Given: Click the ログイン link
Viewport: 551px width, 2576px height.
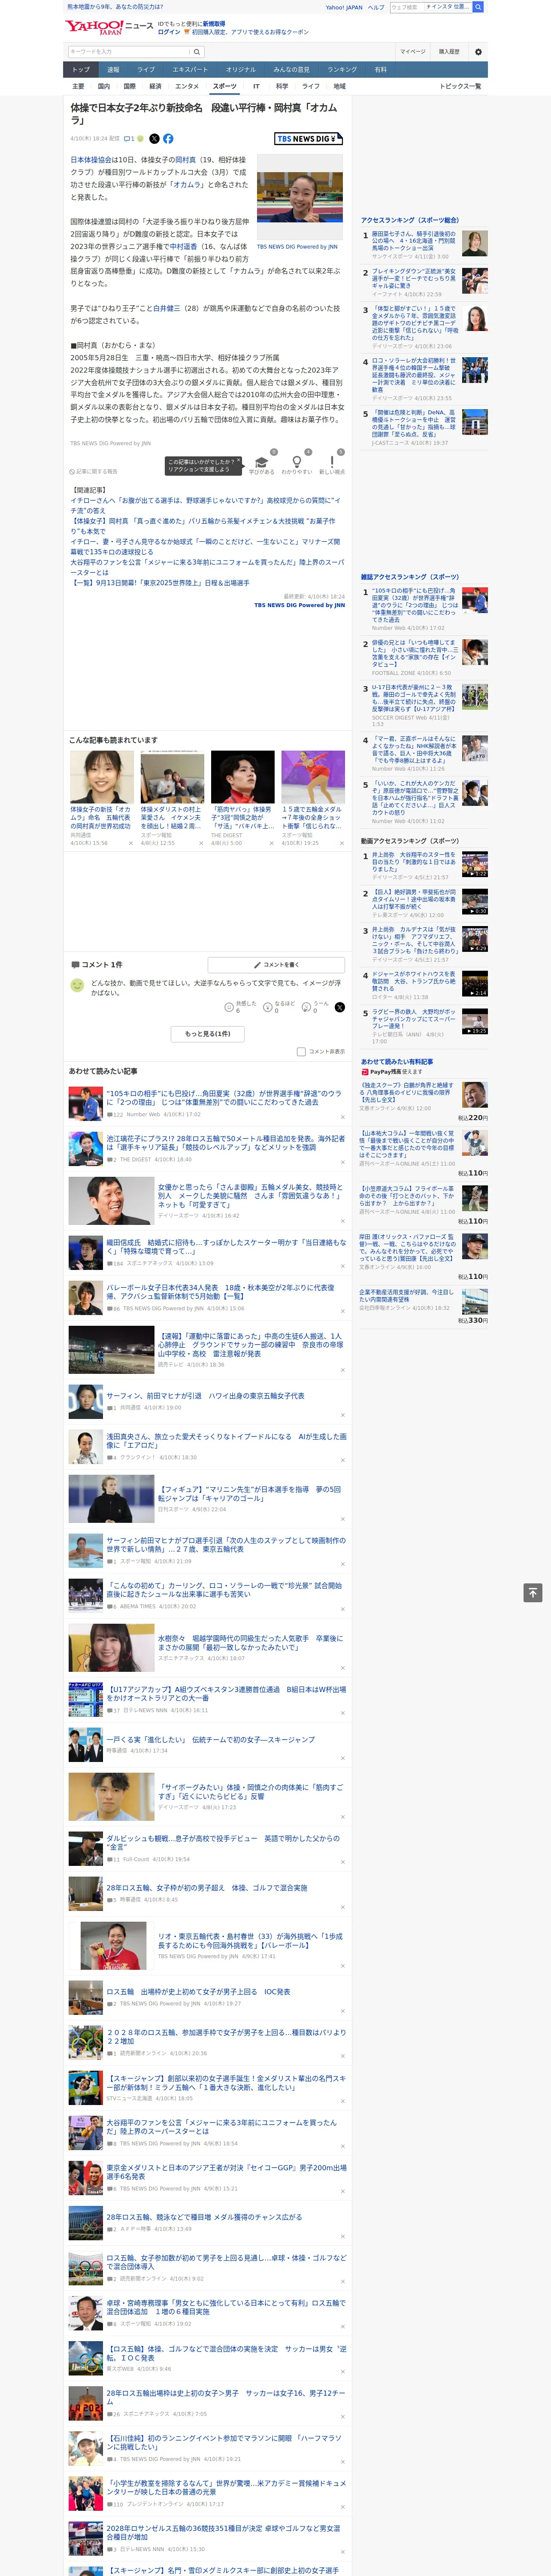Looking at the screenshot, I should (169, 32).
